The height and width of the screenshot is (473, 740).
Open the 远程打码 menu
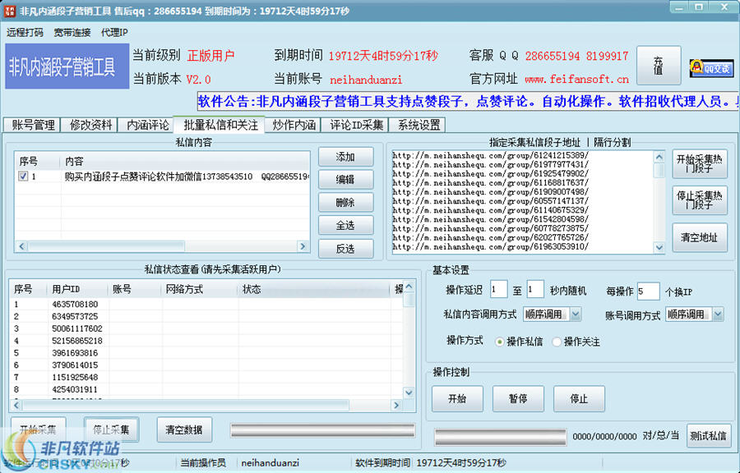pyautogui.click(x=25, y=33)
